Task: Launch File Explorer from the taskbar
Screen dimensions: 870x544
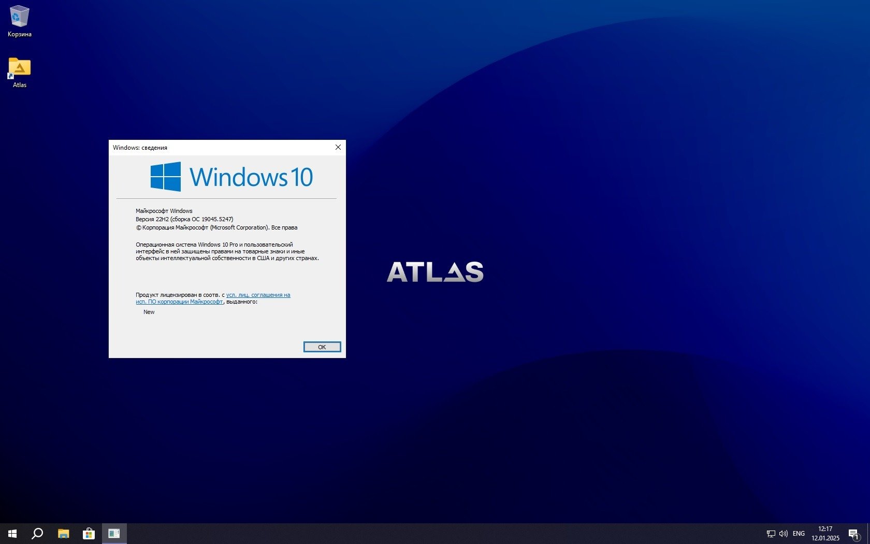Action: (x=63, y=534)
